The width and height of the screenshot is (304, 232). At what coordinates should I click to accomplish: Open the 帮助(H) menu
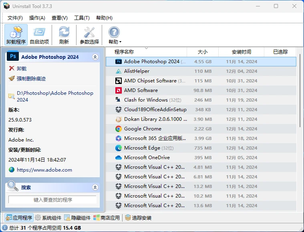[x=104, y=18]
